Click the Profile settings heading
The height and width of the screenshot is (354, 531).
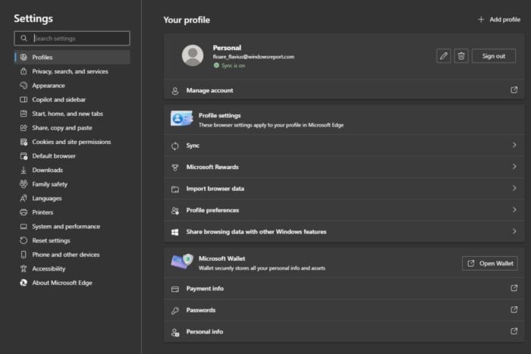pyautogui.click(x=219, y=115)
